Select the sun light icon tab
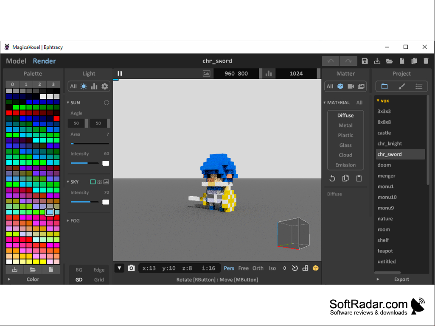Screen dimensions: 435x326 [84, 86]
